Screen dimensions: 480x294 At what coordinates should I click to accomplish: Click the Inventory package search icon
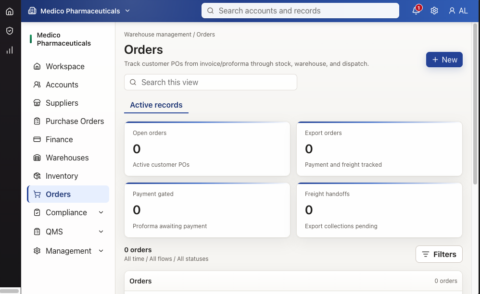click(x=37, y=176)
